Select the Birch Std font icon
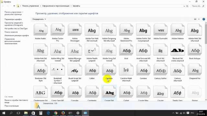 click(160, 50)
